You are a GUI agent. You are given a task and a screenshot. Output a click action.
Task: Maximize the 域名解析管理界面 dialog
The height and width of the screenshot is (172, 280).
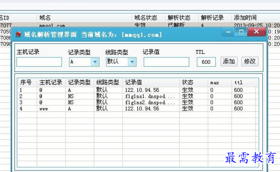[241, 32]
